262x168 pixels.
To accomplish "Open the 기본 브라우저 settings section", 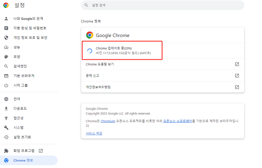I will click(24, 76).
